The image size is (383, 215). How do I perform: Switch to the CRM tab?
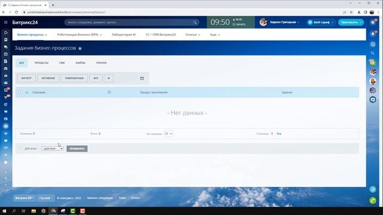[x=62, y=63]
